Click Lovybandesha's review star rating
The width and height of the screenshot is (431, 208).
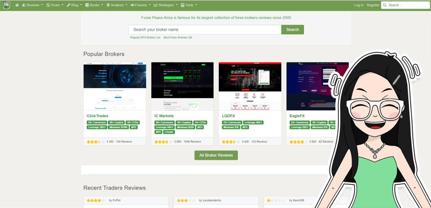tap(186, 200)
